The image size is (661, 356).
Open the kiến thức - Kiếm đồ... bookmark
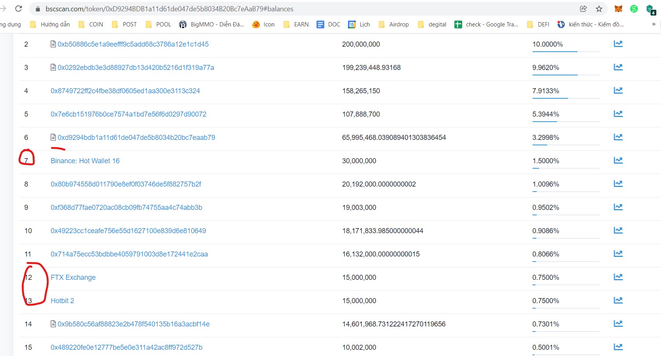coord(590,24)
